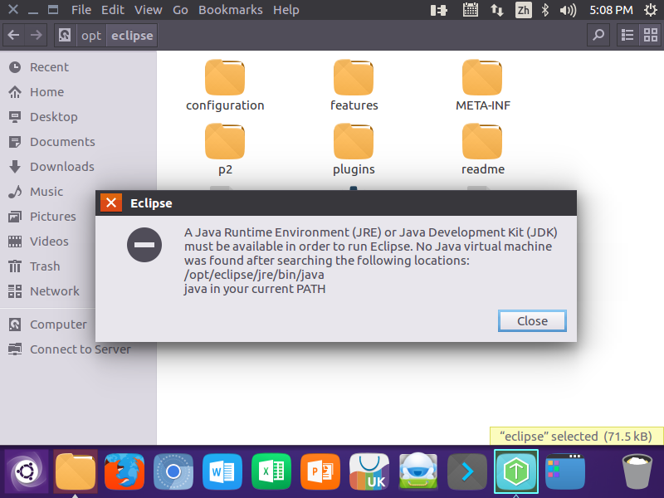Open the Go menu

point(180,10)
